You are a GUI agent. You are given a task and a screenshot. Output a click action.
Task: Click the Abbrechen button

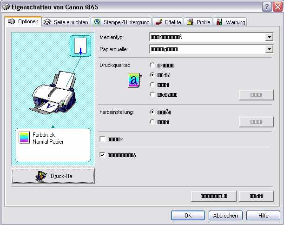225,216
